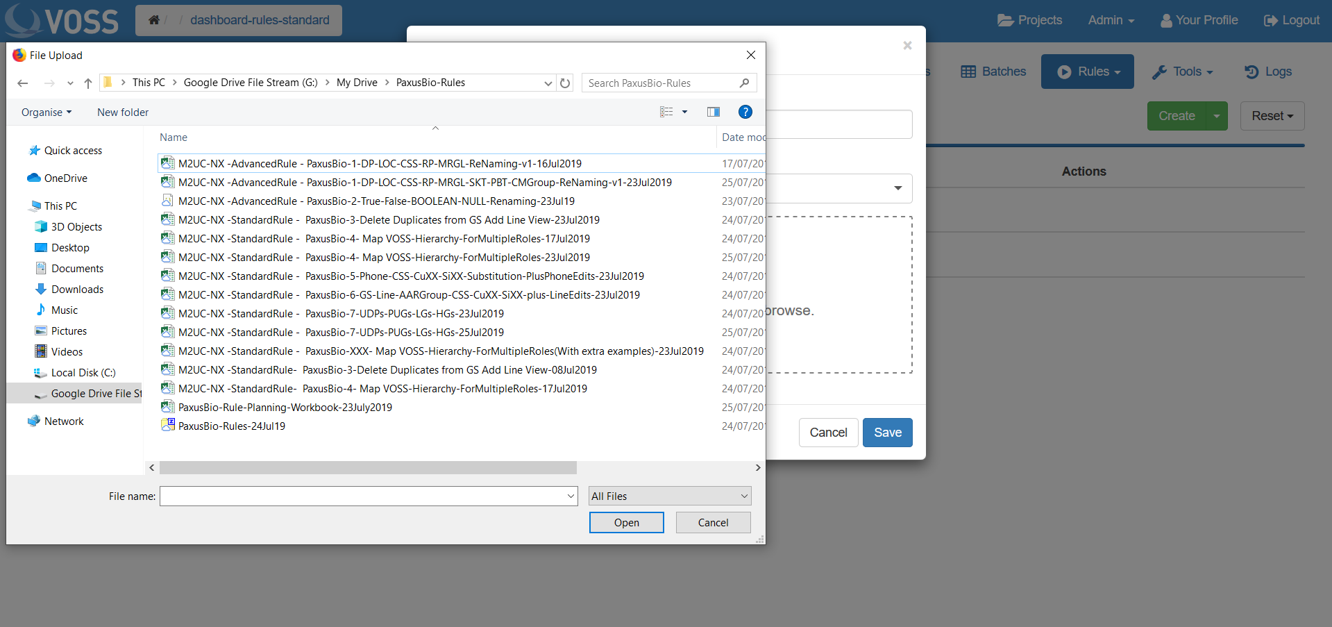Click the Open button
1332x627 pixels.
pyautogui.click(x=626, y=523)
